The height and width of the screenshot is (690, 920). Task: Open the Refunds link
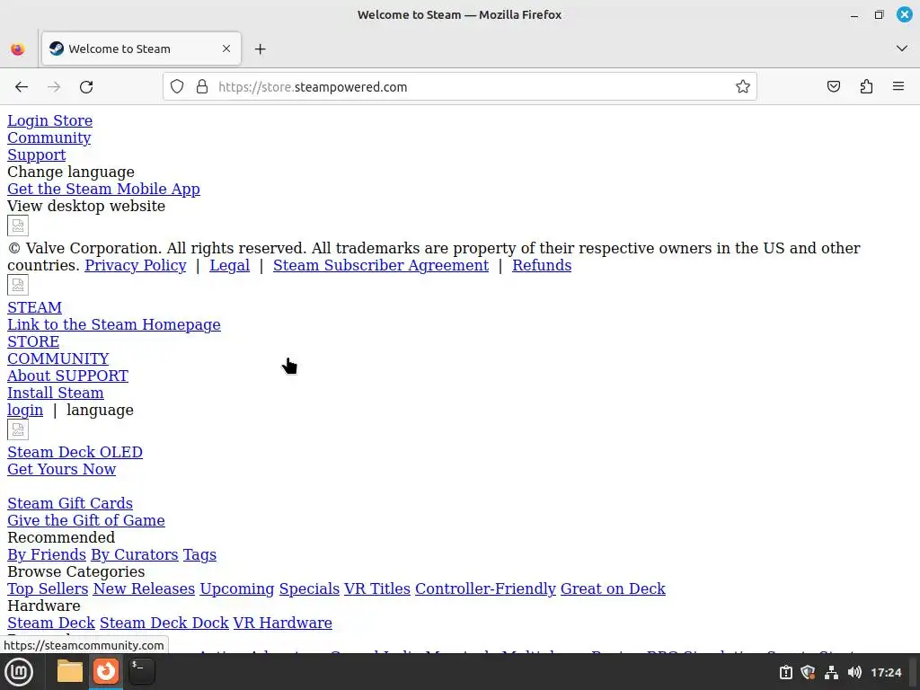coord(542,265)
